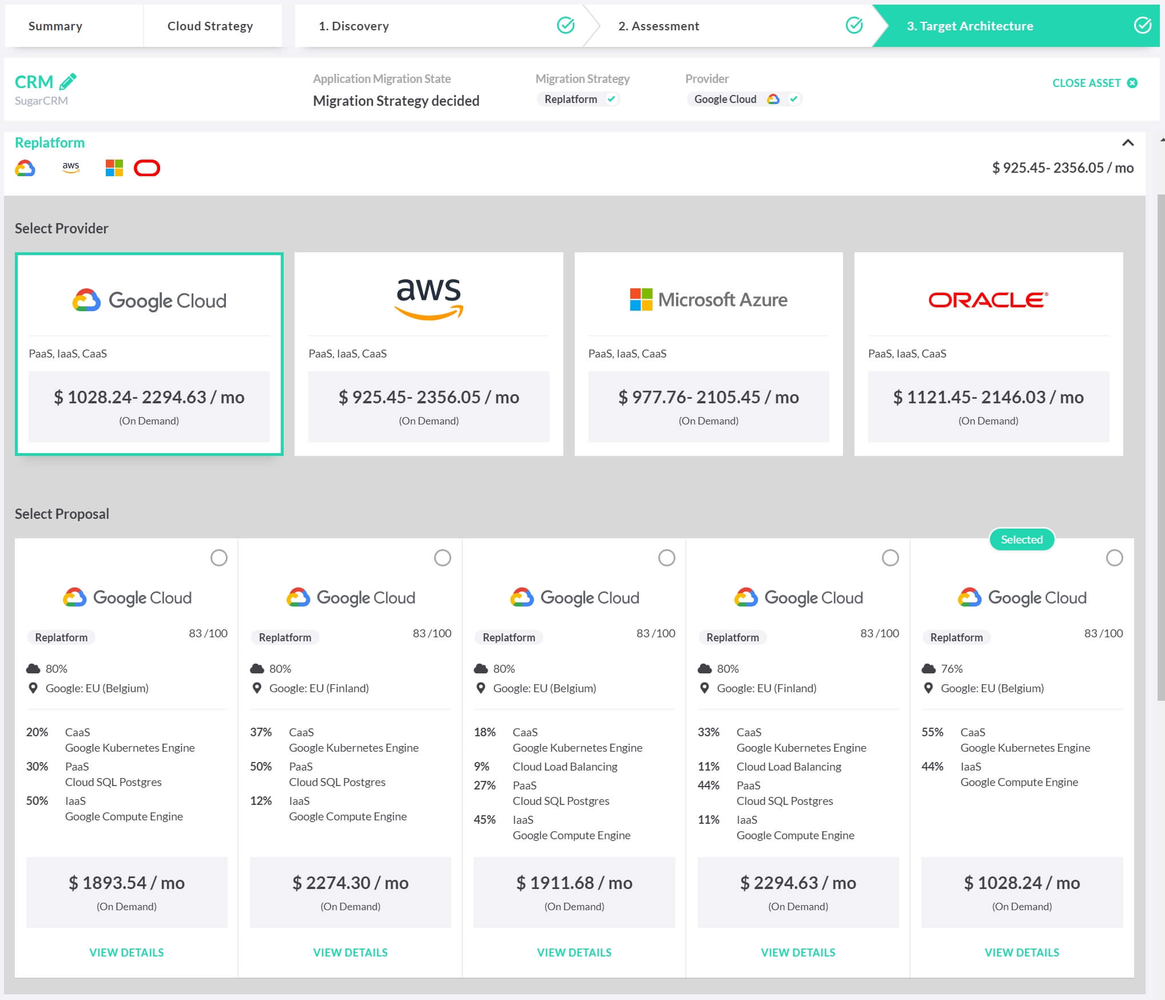Select the AWS provider card
Image resolution: width=1165 pixels, height=1000 pixels.
pos(429,354)
